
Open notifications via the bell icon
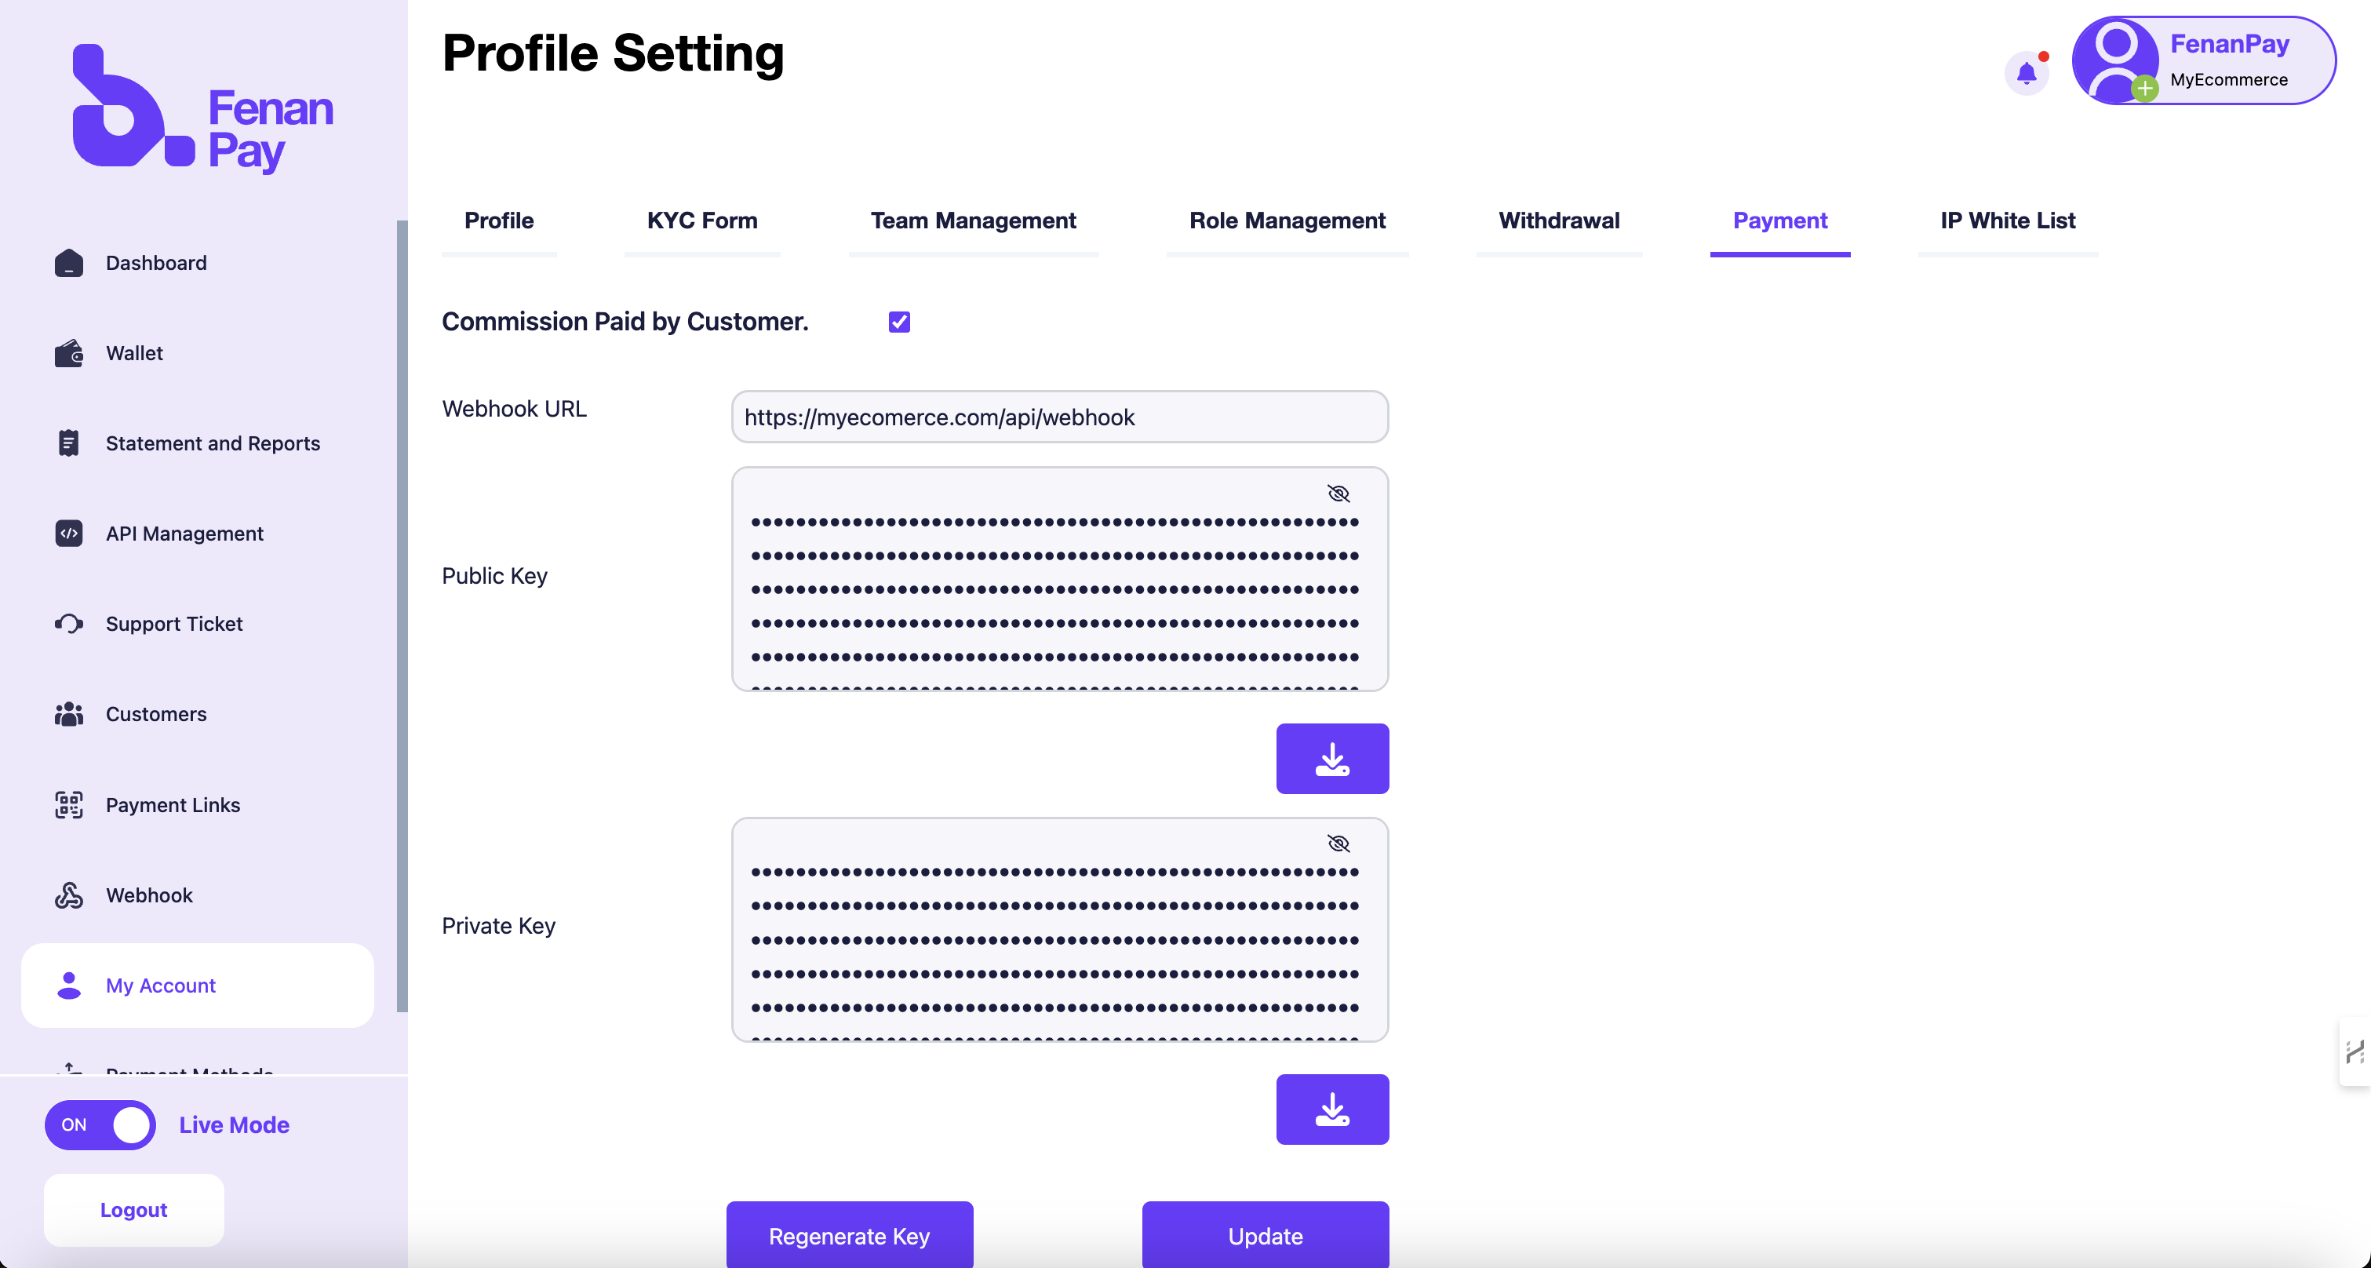pos(2027,73)
